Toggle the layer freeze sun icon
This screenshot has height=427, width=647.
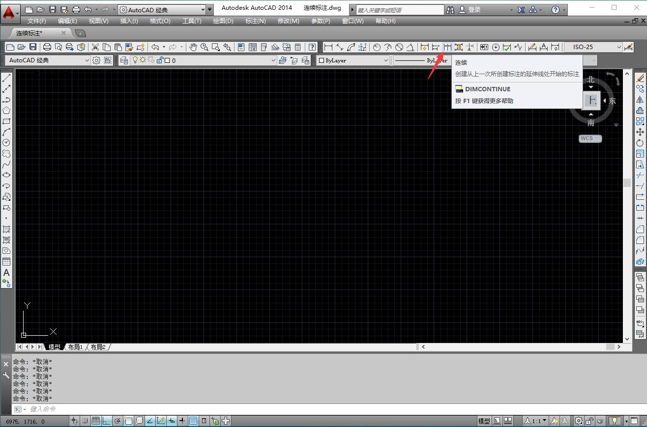pos(143,60)
